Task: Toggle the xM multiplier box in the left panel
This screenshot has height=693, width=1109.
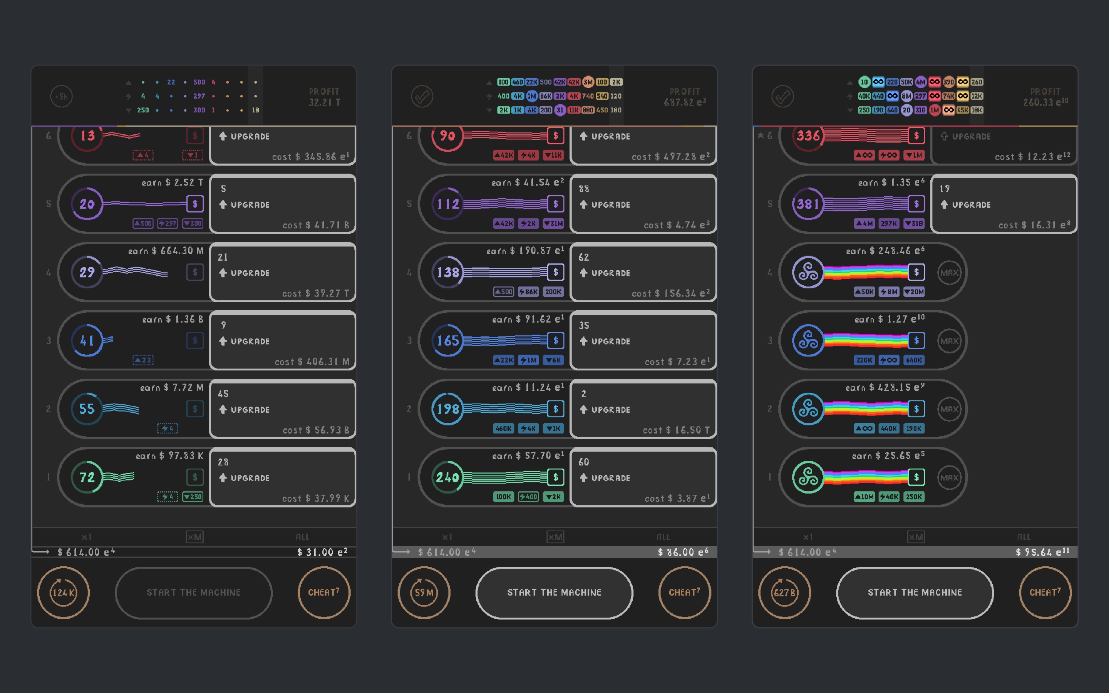Action: point(195,537)
